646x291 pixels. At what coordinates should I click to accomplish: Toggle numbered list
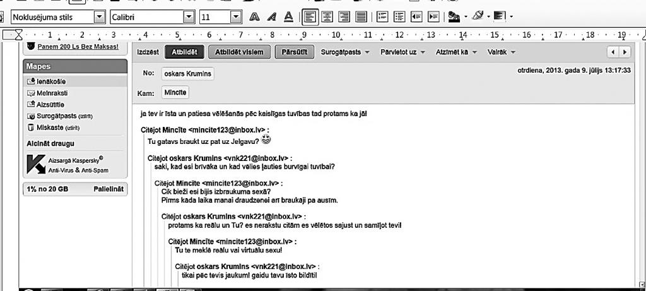tap(383, 17)
